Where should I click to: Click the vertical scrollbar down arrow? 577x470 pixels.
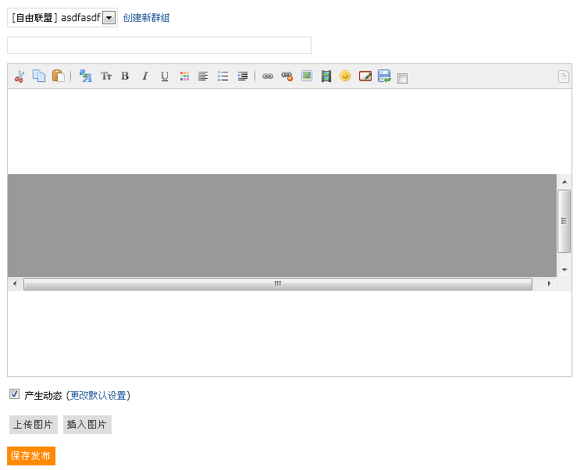(x=565, y=270)
